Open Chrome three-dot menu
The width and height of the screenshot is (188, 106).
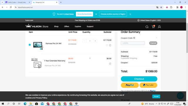(x=185, y=7)
